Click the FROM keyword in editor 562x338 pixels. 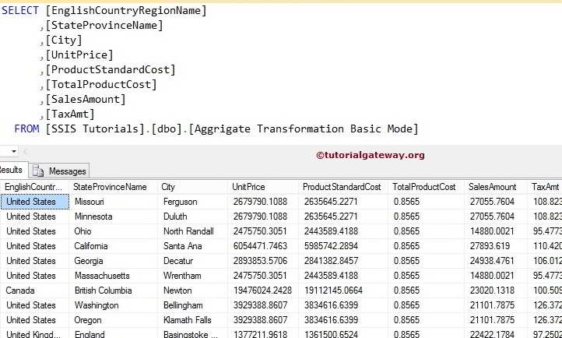pyautogui.click(x=26, y=129)
